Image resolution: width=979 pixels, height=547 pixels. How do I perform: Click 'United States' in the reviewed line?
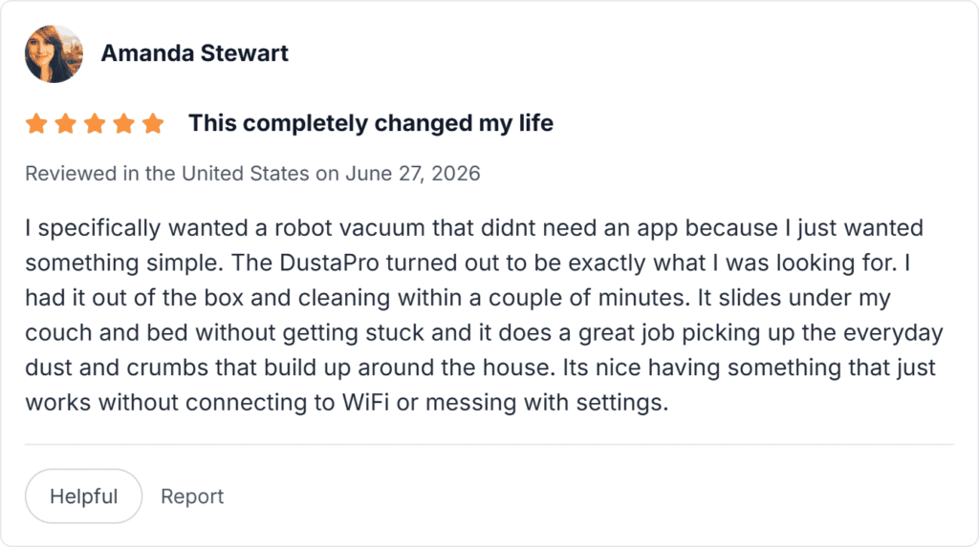(246, 174)
